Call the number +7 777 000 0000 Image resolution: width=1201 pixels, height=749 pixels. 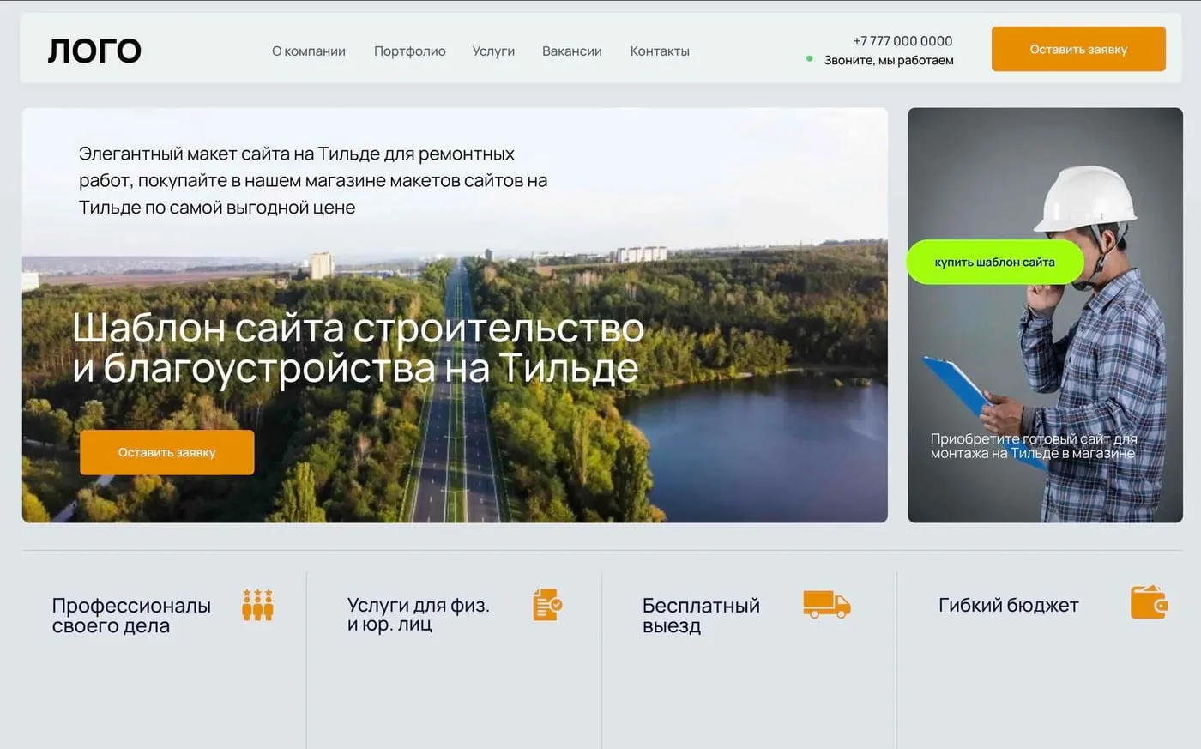902,40
